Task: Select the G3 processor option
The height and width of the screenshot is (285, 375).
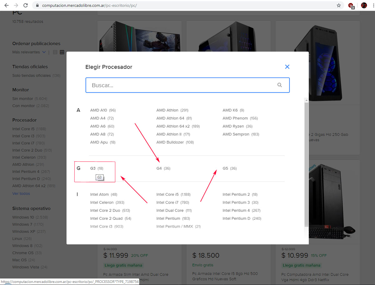Action: [93, 168]
